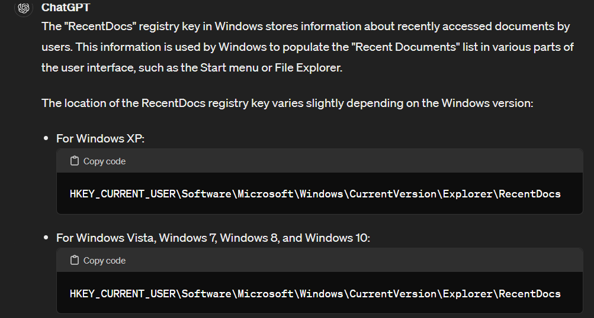Image resolution: width=594 pixels, height=318 pixels.
Task: Click the Windows Vista/7/8/10 registry path code text
Action: [x=314, y=293]
